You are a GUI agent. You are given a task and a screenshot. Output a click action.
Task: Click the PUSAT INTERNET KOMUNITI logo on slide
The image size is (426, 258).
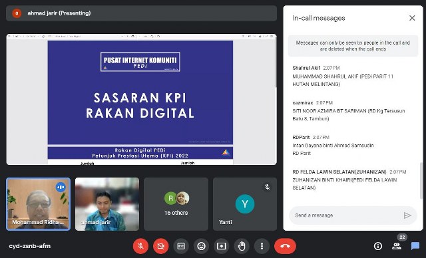140,62
